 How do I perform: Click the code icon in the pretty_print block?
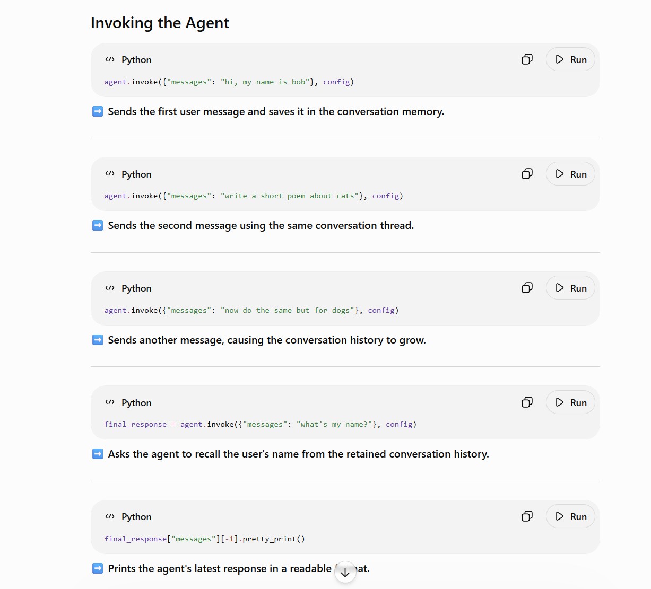110,517
